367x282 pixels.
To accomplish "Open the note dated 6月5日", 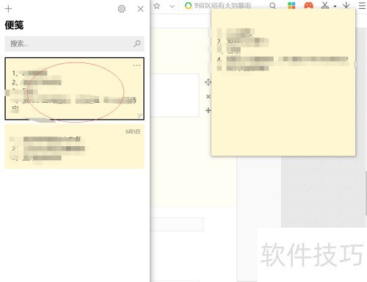I will point(74,146).
